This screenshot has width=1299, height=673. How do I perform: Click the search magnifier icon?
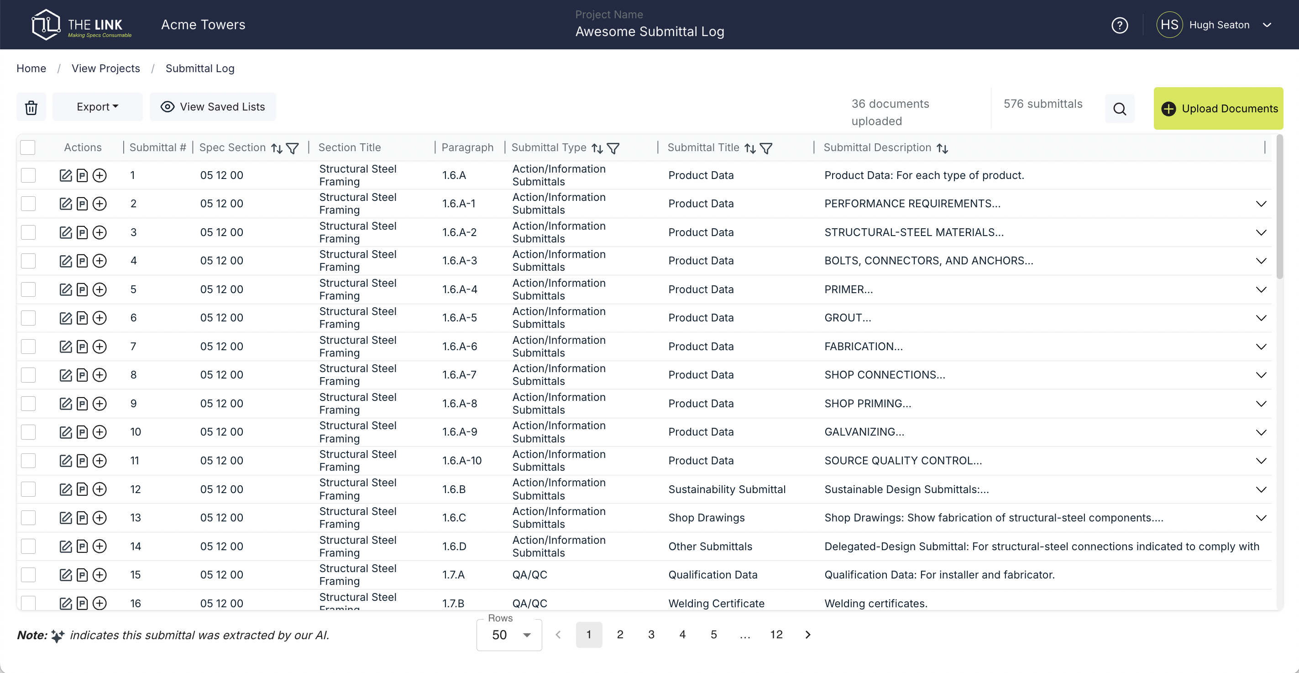[1120, 109]
